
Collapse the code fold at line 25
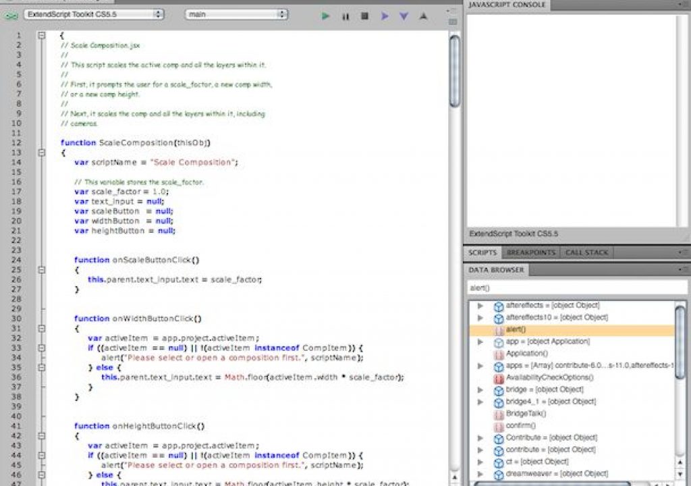41,270
